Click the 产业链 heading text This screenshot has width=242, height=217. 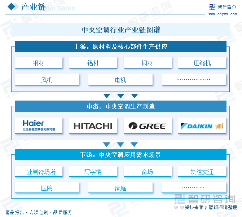coord(33,7)
